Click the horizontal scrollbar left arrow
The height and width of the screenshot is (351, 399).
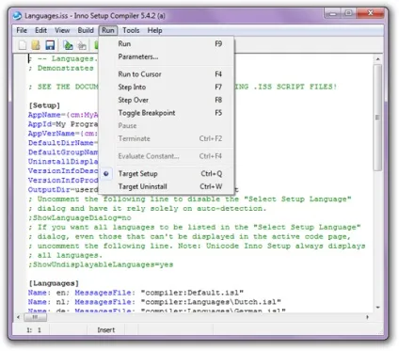(18, 317)
